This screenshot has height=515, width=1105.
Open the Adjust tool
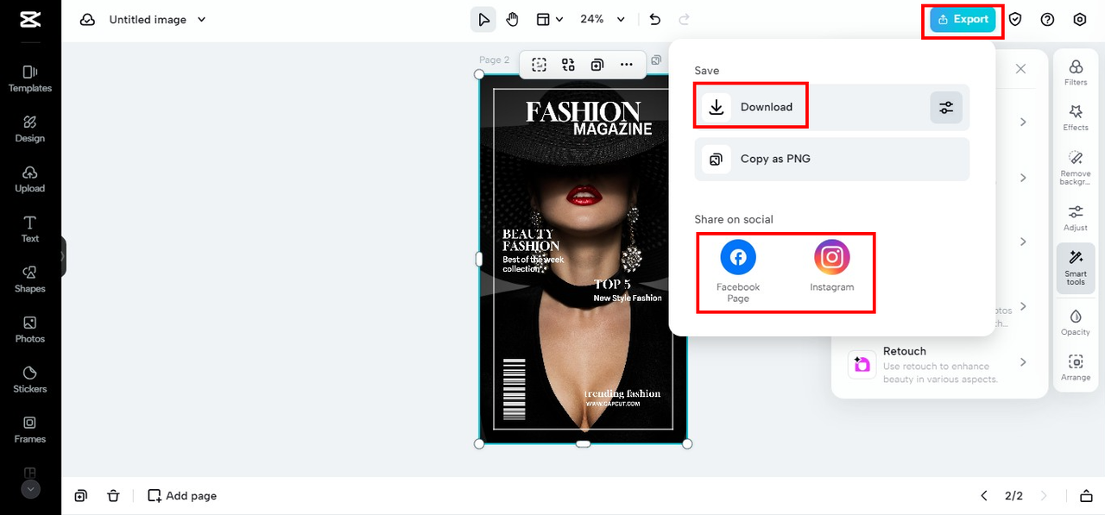(x=1076, y=218)
